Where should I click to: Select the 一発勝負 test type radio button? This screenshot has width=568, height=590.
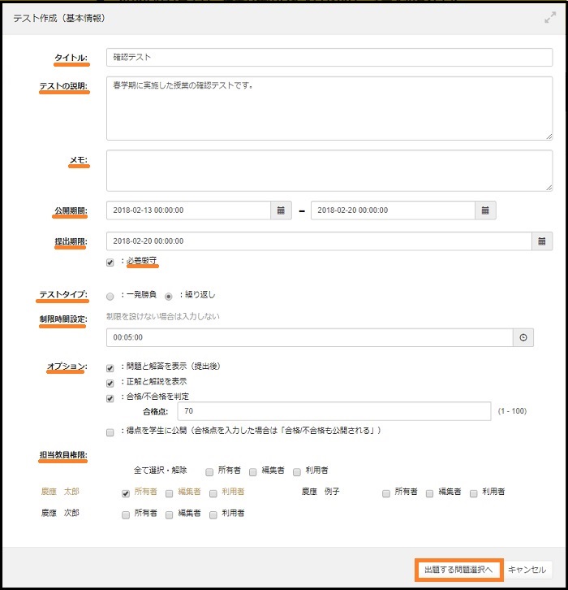[110, 296]
